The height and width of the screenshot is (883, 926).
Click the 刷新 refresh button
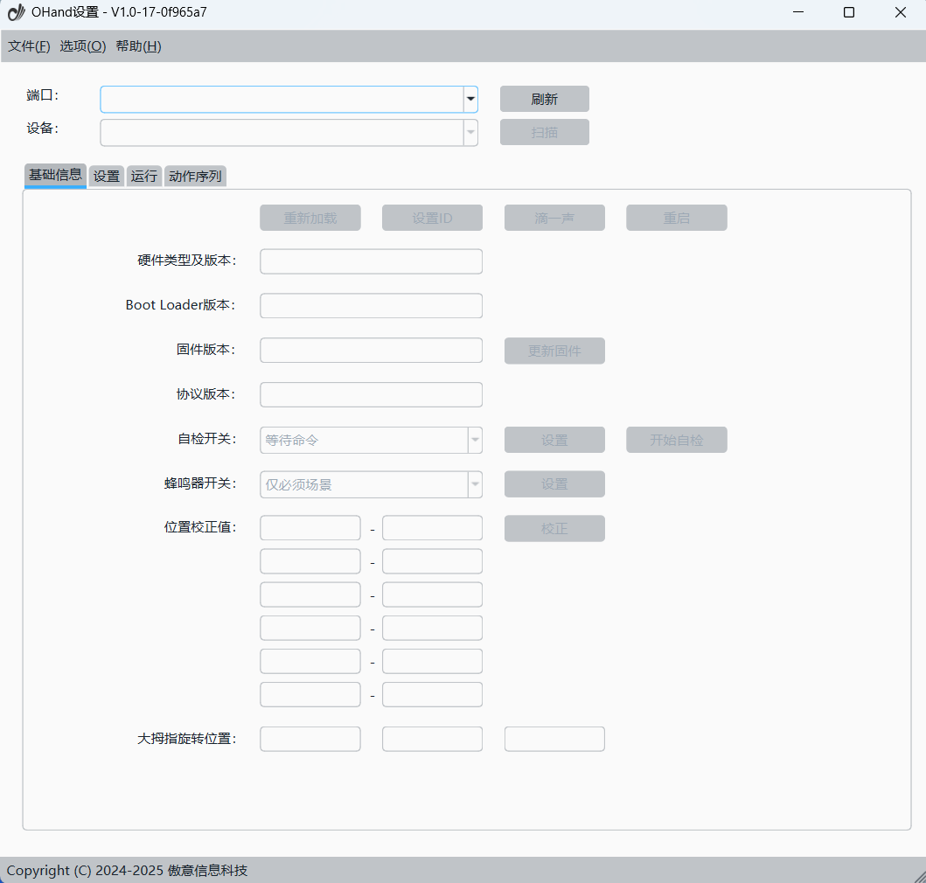click(544, 100)
